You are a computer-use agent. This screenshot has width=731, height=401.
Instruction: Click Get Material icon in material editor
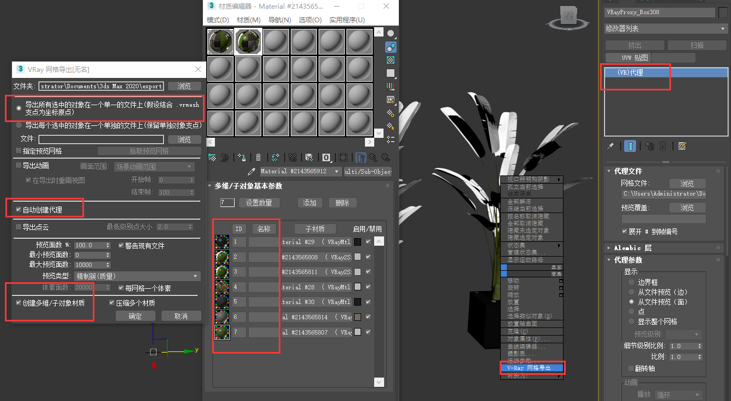(x=212, y=157)
